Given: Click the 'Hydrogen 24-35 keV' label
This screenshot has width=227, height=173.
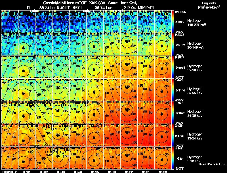Looking at the screenshot, I should pyautogui.click(x=195, y=114).
